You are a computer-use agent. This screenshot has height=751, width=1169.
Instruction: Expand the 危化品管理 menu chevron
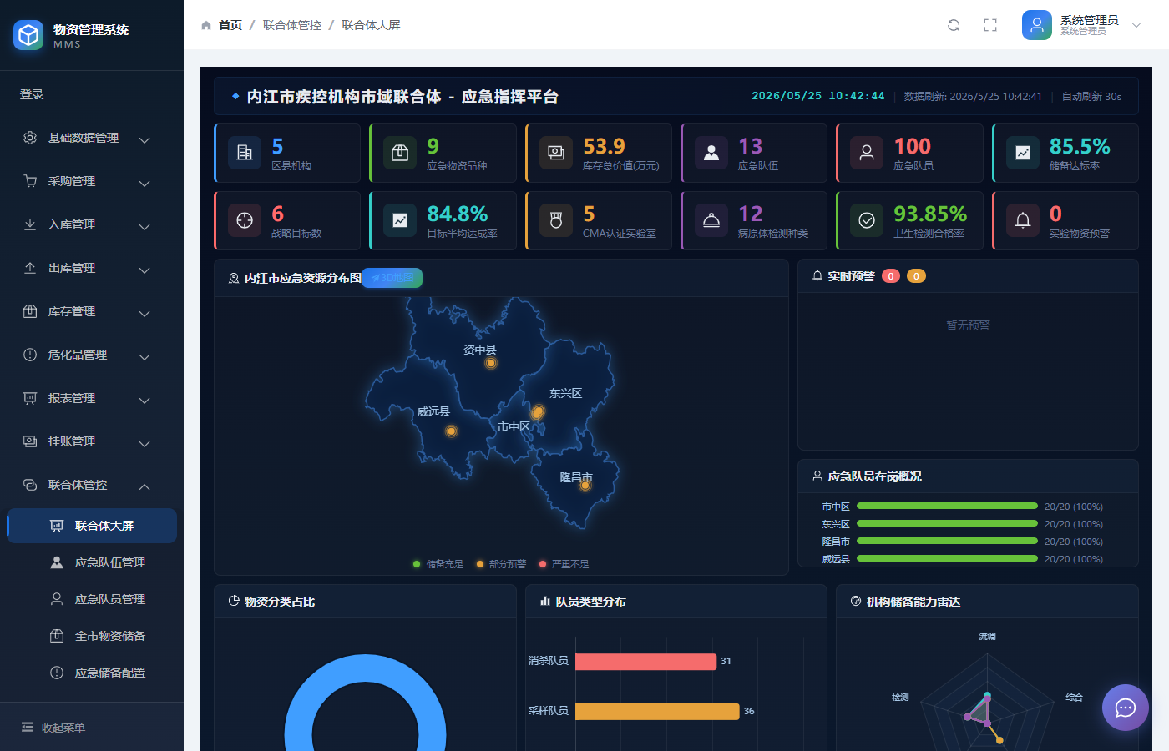(x=144, y=356)
